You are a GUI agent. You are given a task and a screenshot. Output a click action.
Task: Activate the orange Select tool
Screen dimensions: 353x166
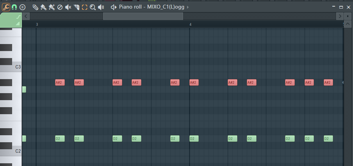click(84, 7)
